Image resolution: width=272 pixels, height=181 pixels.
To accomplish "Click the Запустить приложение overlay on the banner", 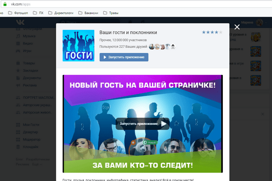I will click(143, 124).
